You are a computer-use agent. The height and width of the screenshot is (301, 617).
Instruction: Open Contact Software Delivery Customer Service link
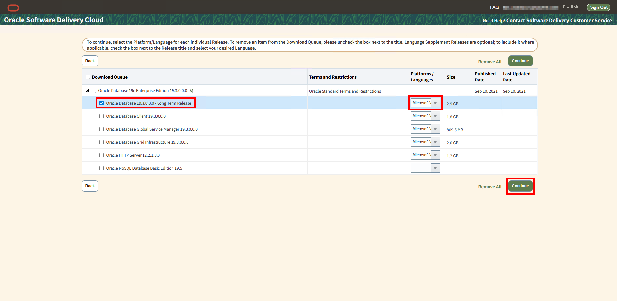[x=559, y=20]
